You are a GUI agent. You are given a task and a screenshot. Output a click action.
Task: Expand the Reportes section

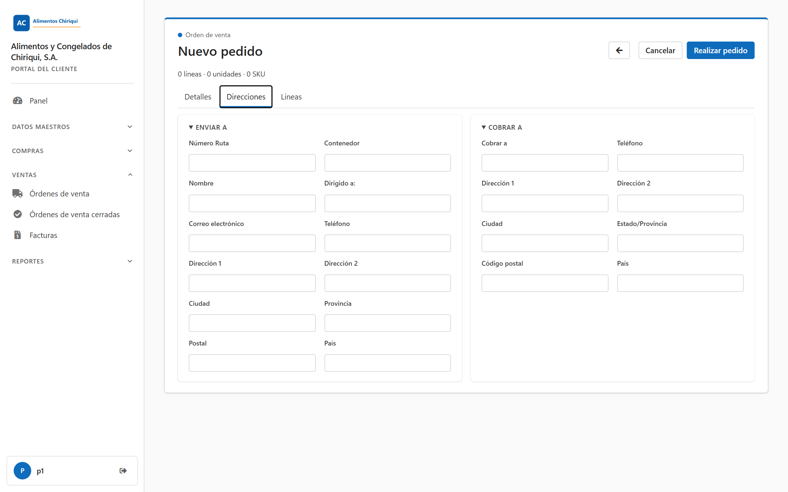coord(72,261)
